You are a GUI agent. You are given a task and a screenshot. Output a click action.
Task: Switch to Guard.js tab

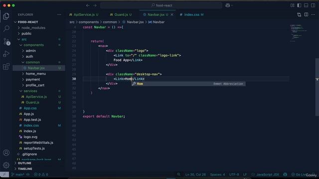click(121, 14)
